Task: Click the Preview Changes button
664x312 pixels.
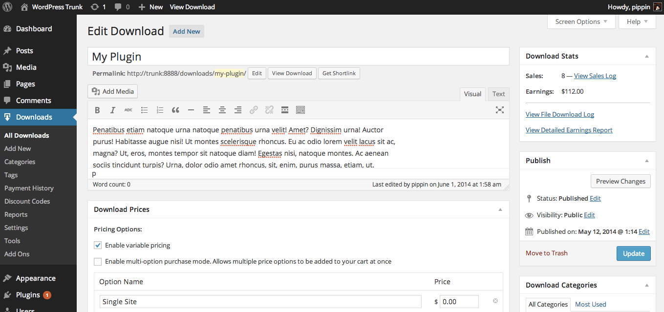Action: 621,181
